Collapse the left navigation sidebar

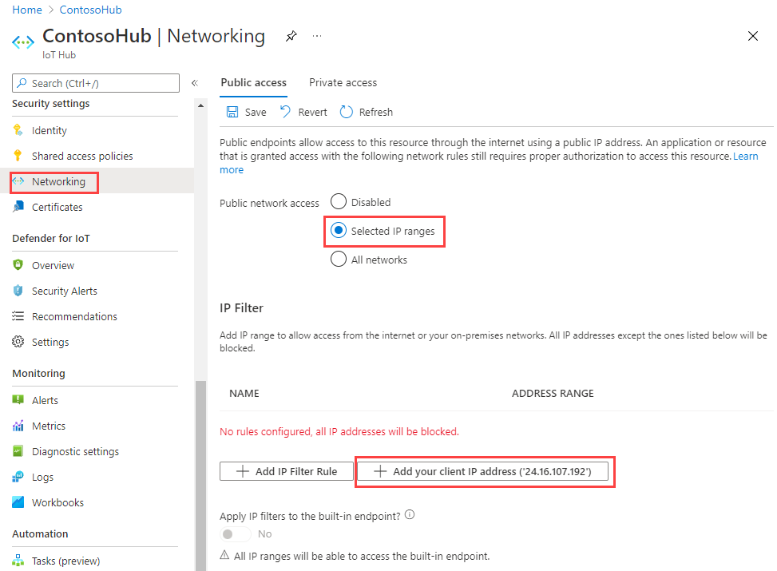194,82
